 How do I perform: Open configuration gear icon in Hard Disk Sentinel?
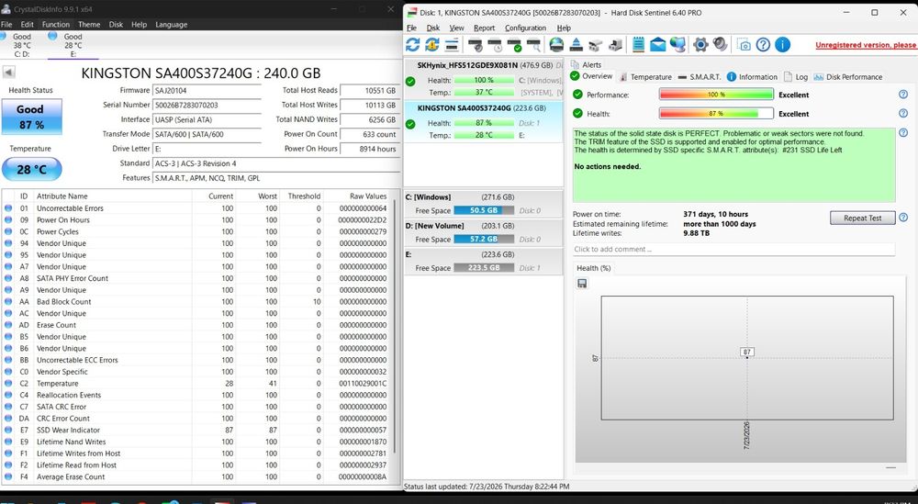(700, 44)
